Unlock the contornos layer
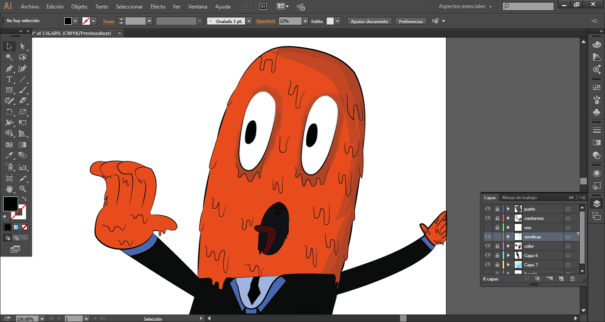605x322 pixels. tap(497, 218)
